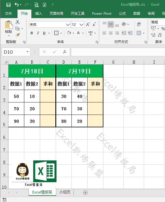Expand the Underline style dropdown arrow

(x=49, y=33)
